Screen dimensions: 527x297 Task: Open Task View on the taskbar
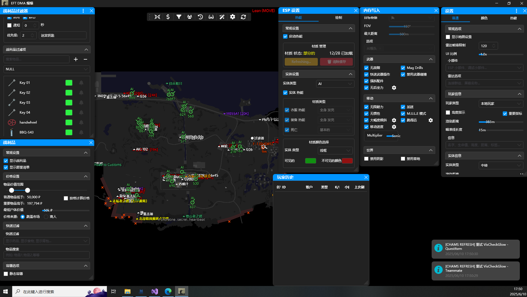pyautogui.click(x=113, y=291)
